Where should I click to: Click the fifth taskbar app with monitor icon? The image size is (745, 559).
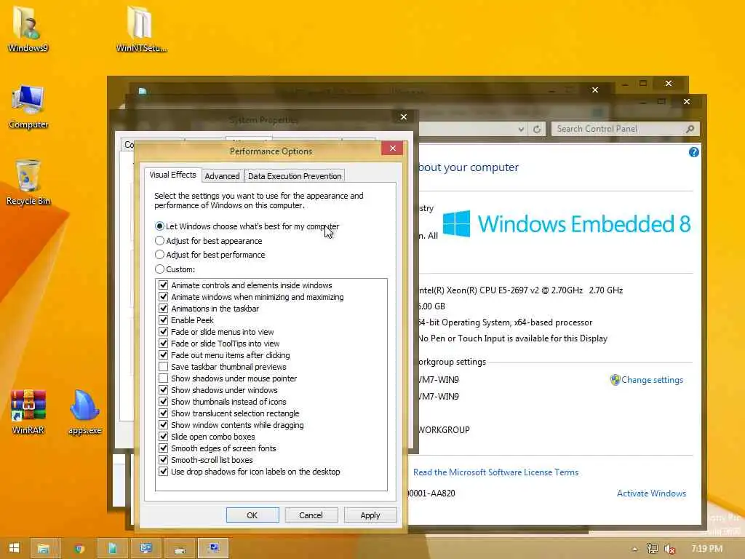146,549
